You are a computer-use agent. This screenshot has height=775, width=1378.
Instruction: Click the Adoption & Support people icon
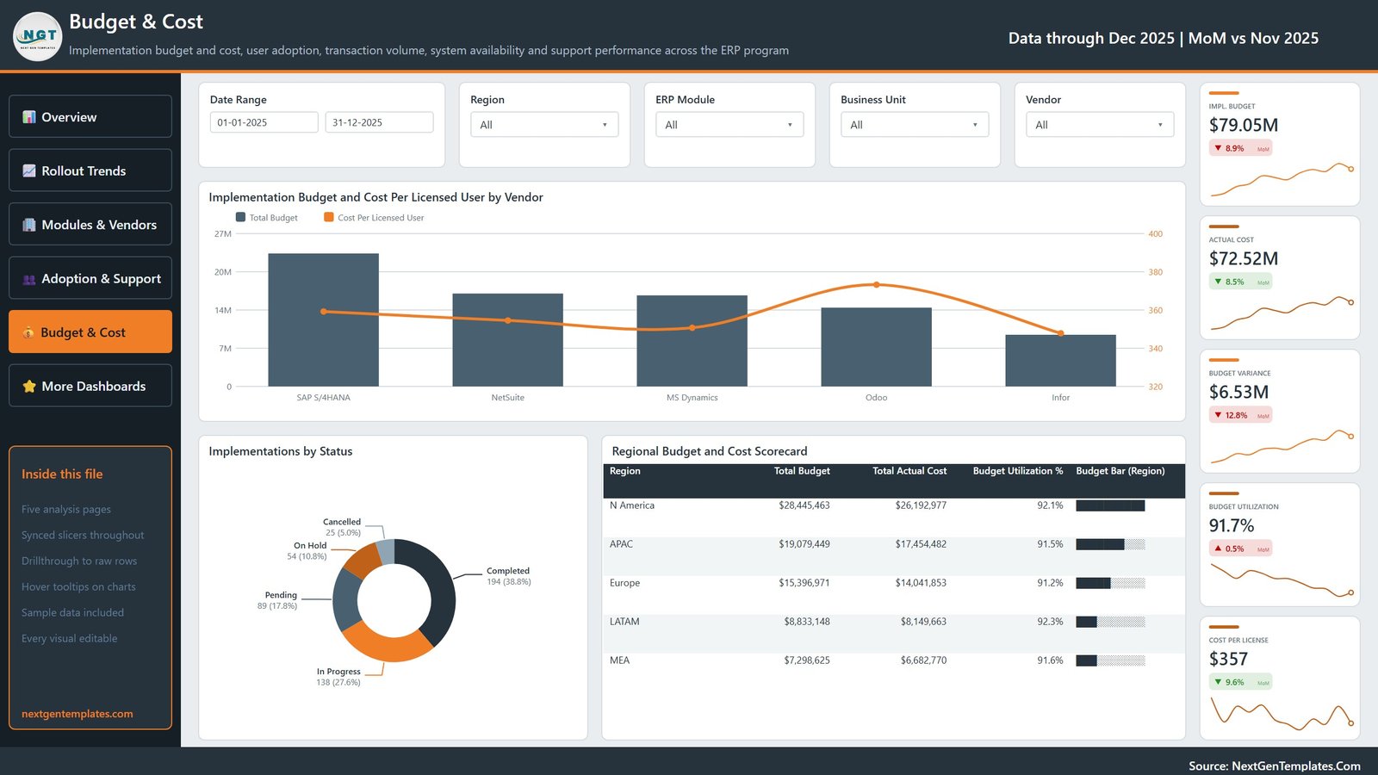pyautogui.click(x=29, y=279)
